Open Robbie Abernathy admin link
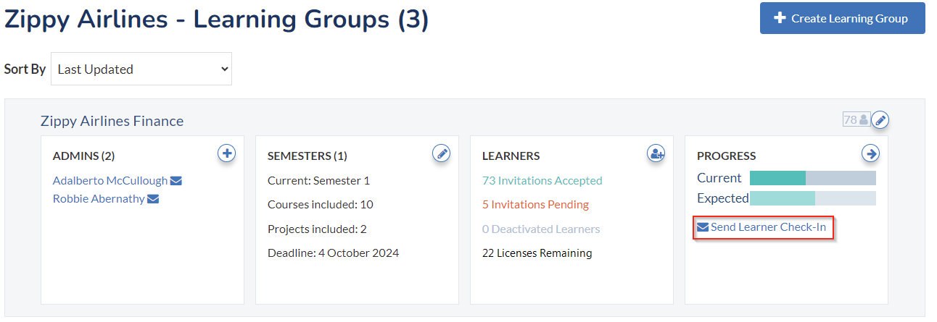 99,199
